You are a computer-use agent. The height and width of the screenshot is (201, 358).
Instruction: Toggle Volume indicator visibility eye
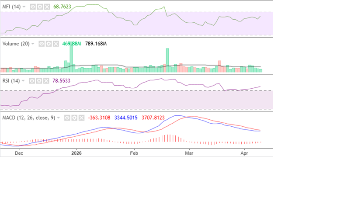click(42, 44)
